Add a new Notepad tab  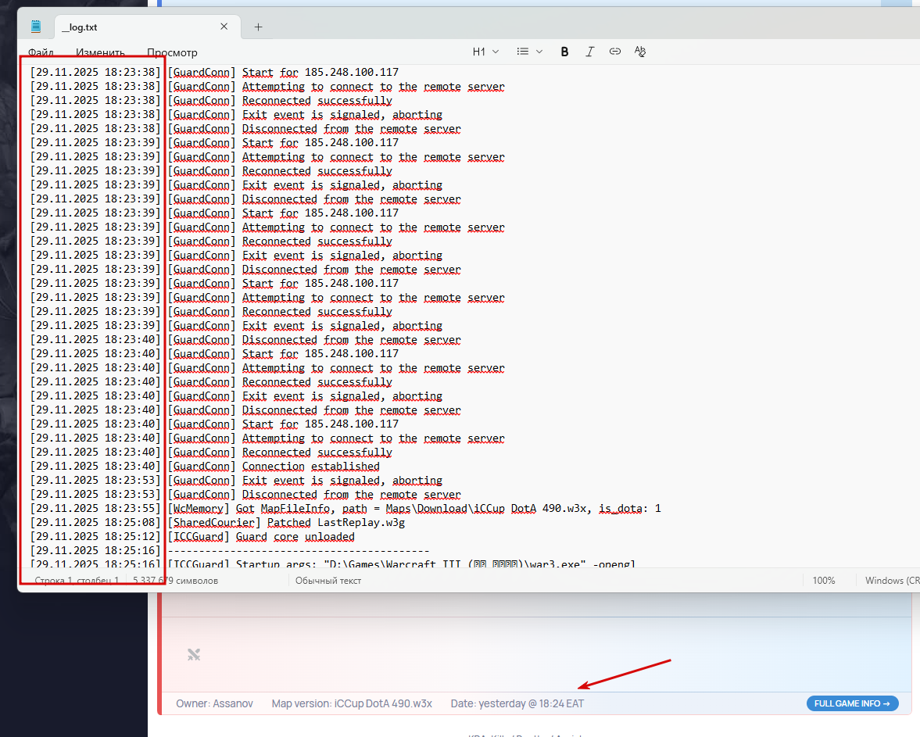(258, 27)
